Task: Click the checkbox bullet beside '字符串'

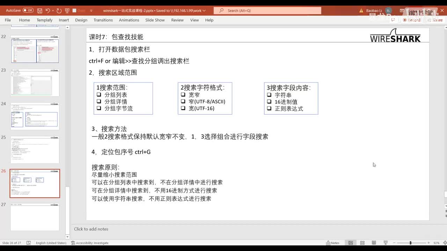Action: (x=269, y=95)
